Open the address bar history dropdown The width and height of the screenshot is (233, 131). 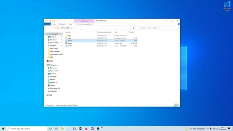tap(130, 28)
